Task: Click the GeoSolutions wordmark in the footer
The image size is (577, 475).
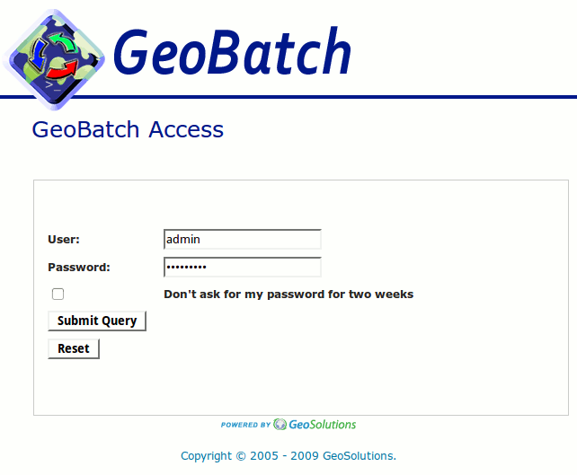Action: pyautogui.click(x=323, y=425)
